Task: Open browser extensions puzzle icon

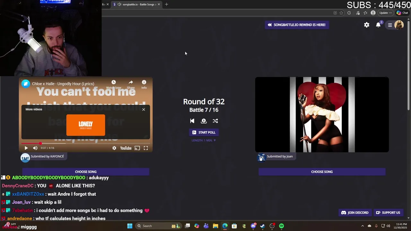Action: tap(349, 13)
